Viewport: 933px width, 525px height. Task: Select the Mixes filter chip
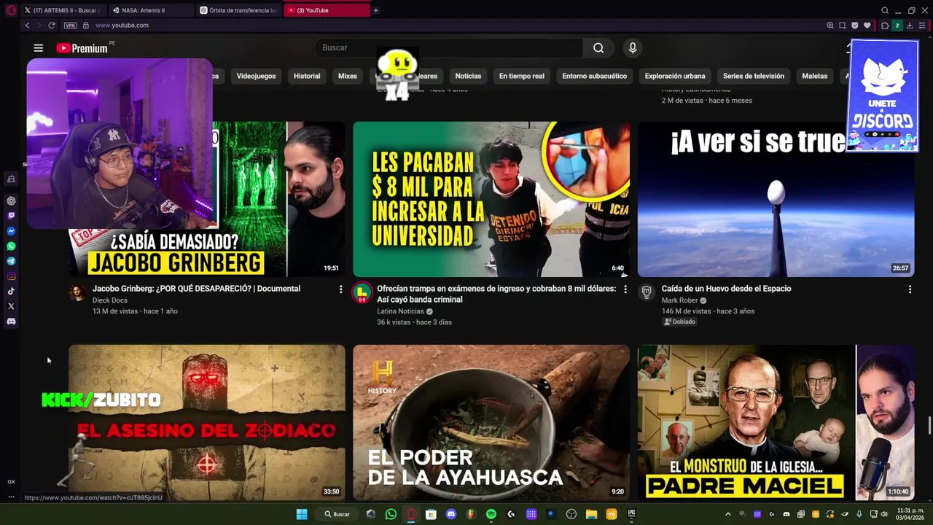pos(348,76)
